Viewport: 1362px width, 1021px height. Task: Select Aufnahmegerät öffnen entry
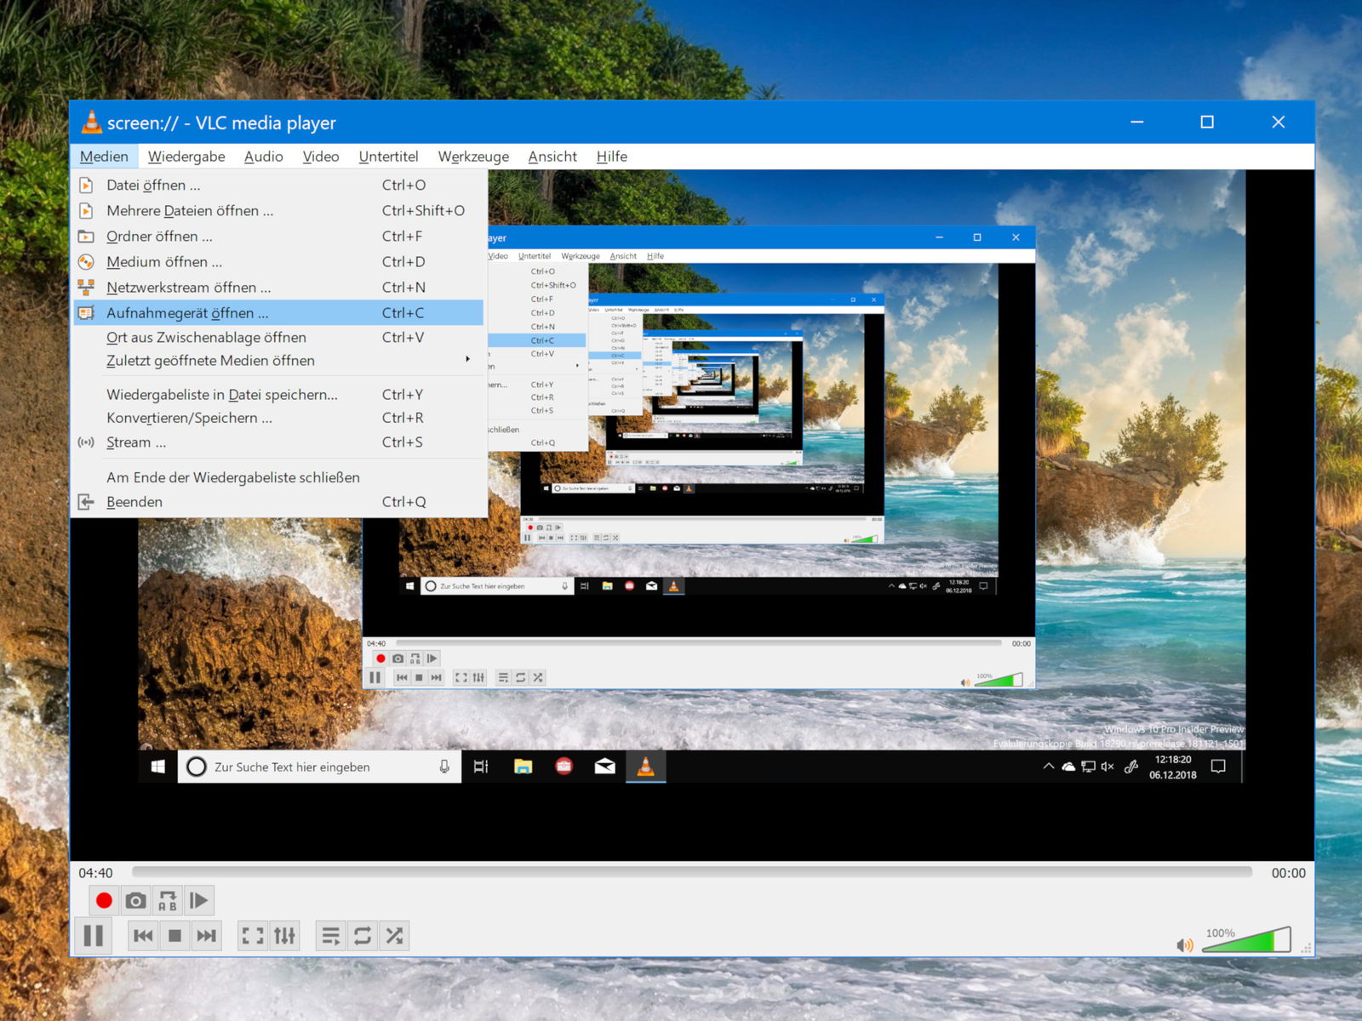[279, 312]
